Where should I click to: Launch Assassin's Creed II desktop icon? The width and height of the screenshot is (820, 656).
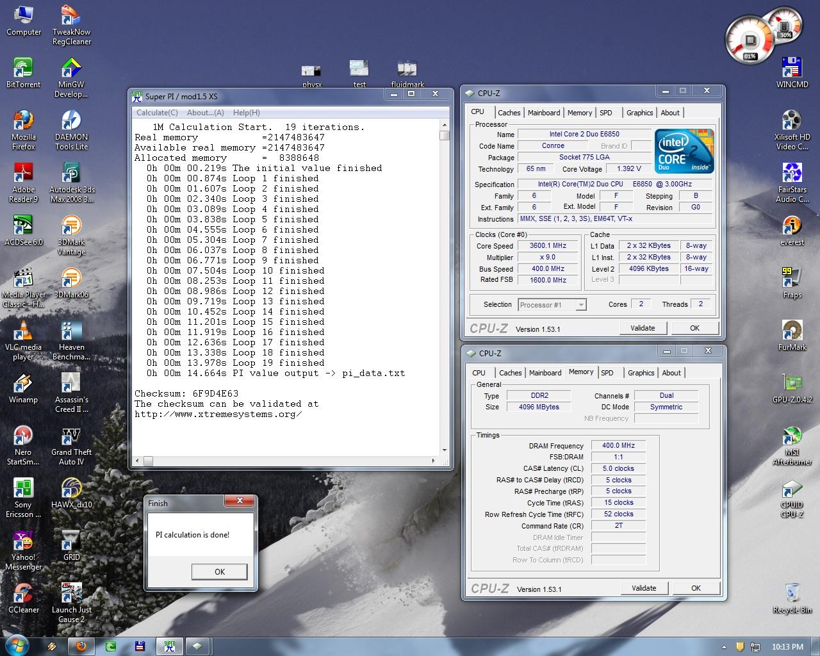point(71,393)
